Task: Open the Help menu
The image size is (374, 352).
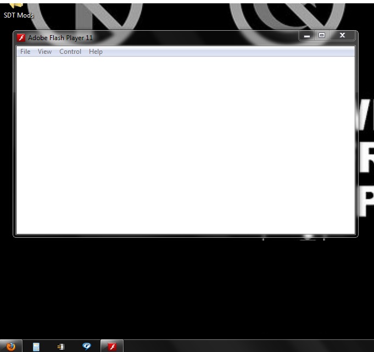Action: (96, 52)
